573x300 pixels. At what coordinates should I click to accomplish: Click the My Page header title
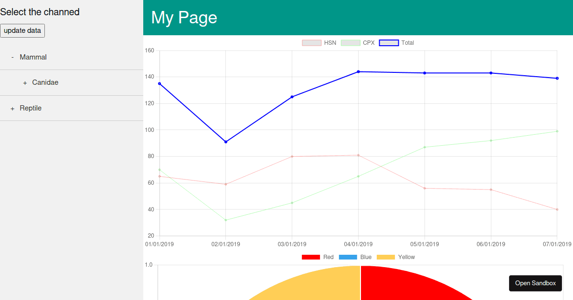[x=184, y=18]
